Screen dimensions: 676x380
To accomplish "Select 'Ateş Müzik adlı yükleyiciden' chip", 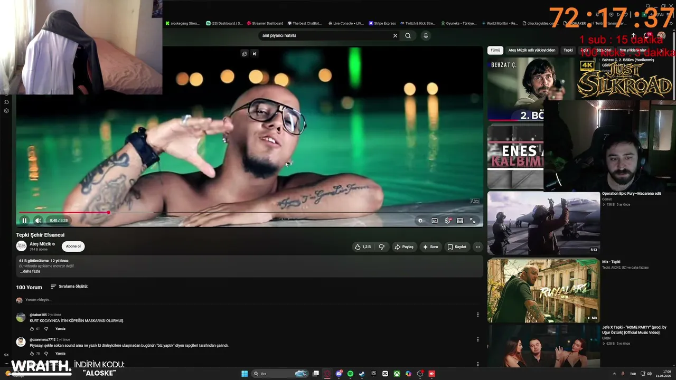I will click(x=532, y=50).
